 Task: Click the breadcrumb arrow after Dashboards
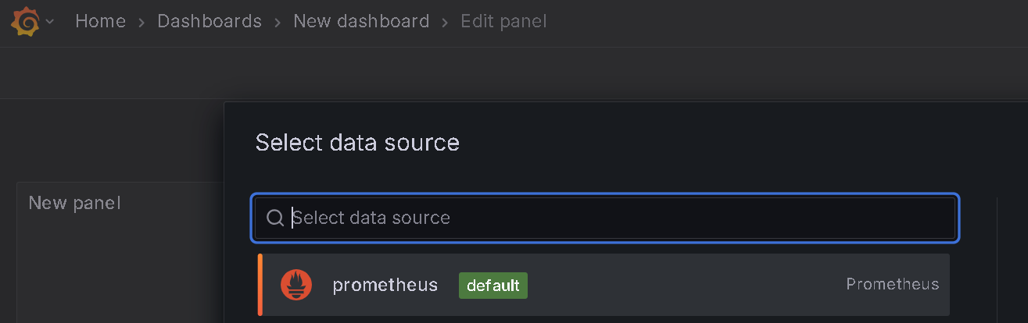278,22
